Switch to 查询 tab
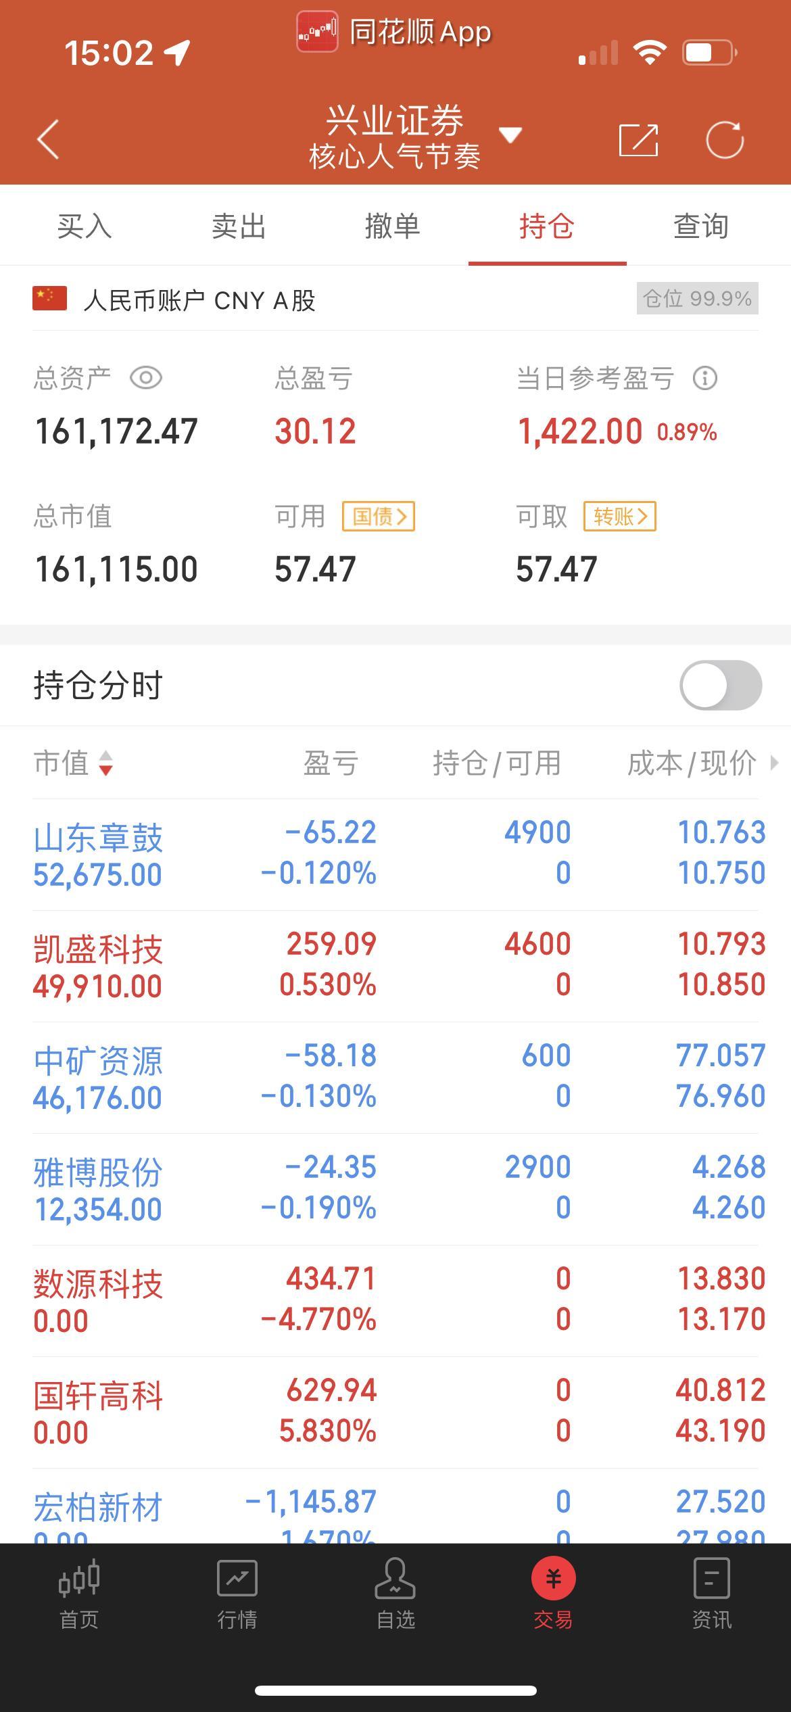This screenshot has height=1712, width=791. pos(700,226)
